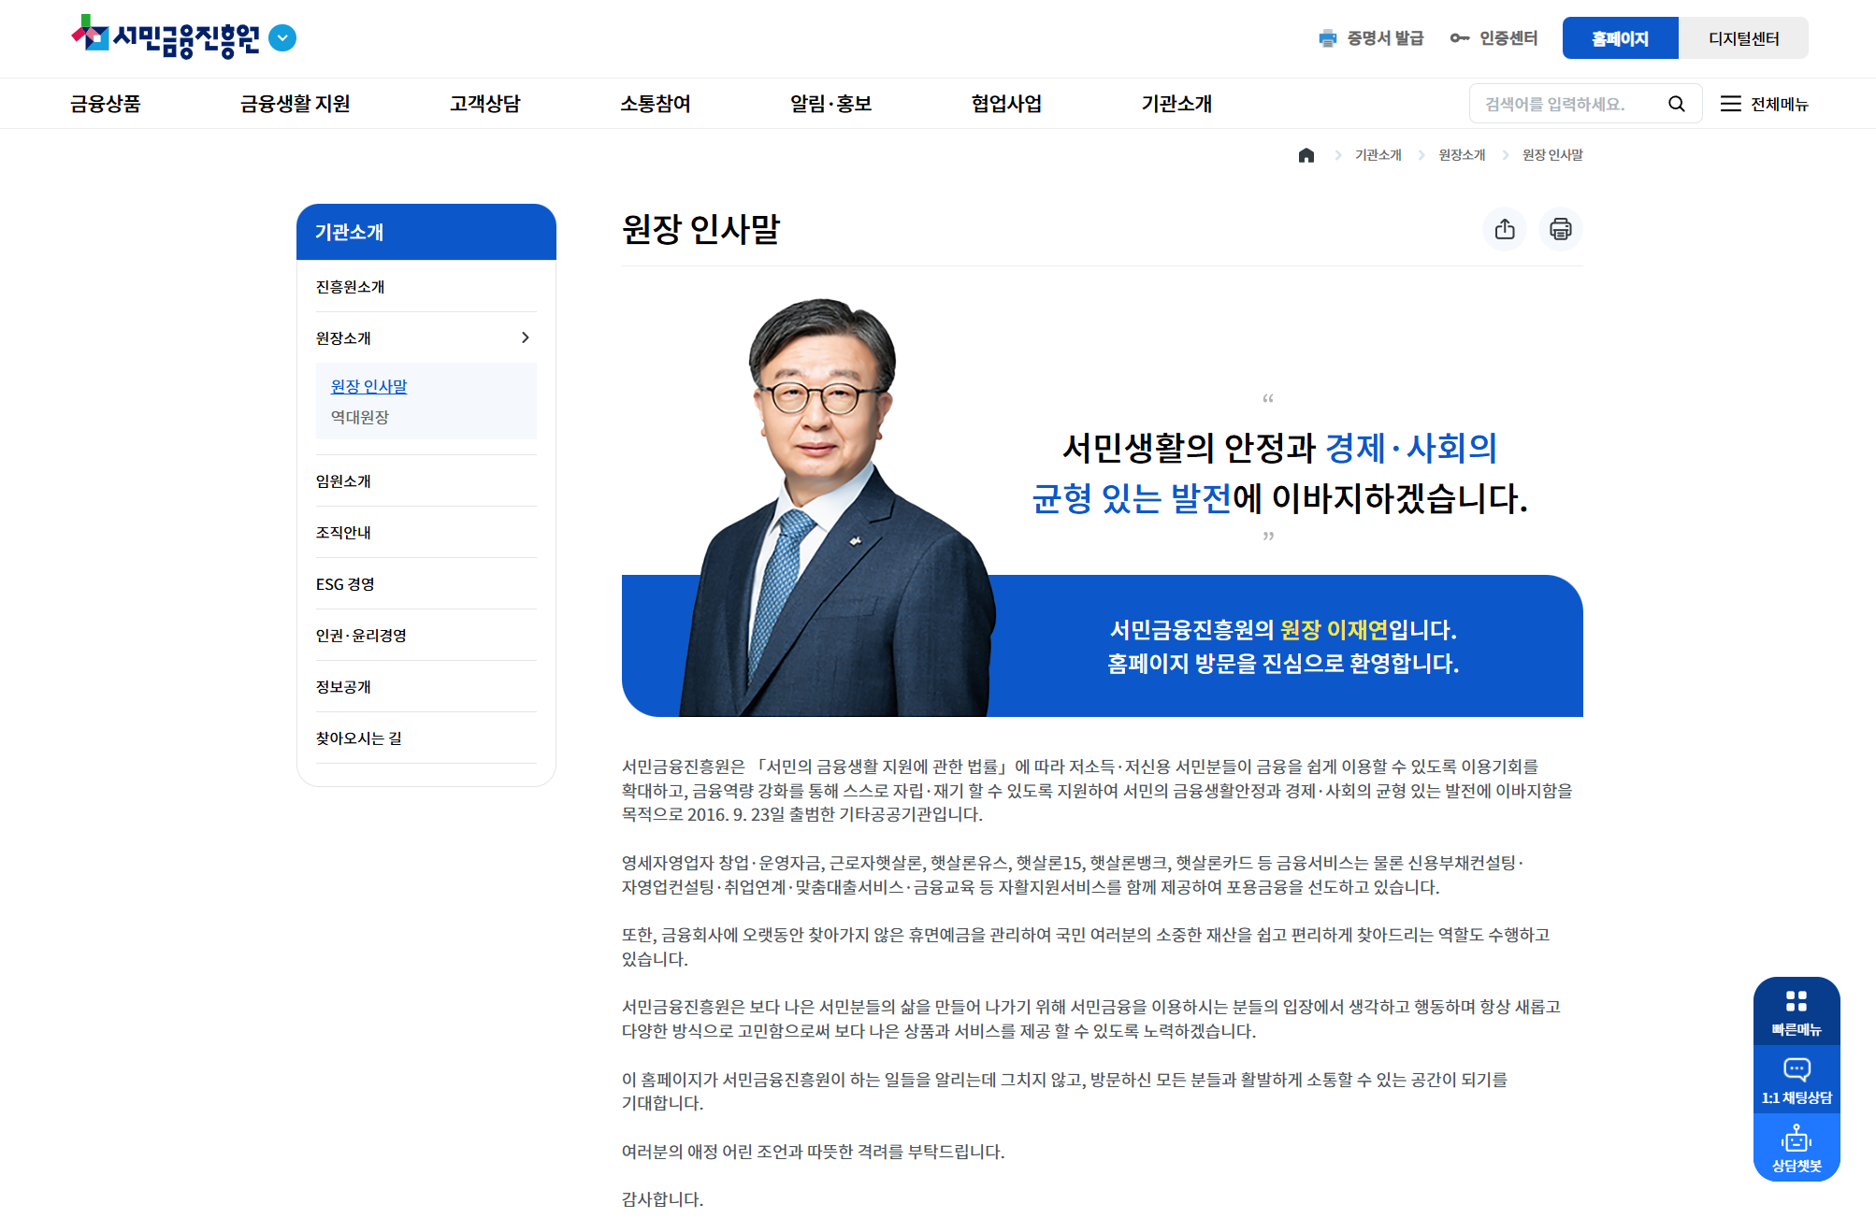Open the 고객상담 main menu
This screenshot has height=1218, width=1876.
coord(484,104)
